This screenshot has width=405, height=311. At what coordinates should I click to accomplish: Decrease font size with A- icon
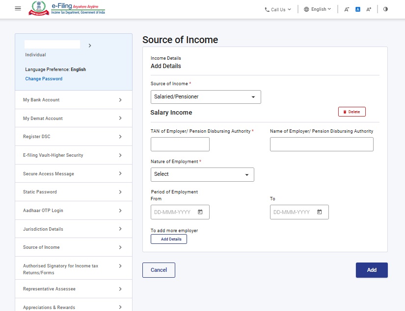(347, 9)
